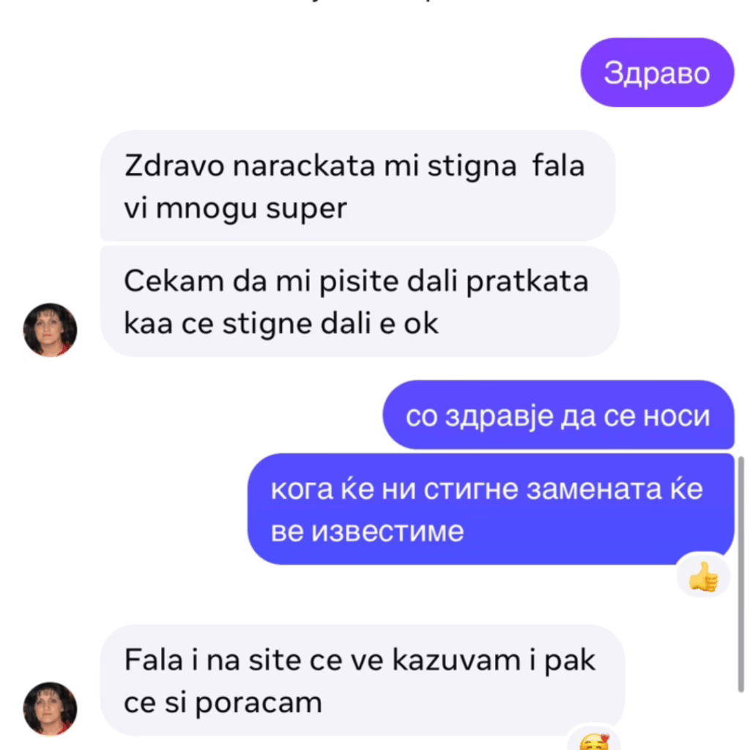Click the smiling hearts reaction emoji at bottom
750x750 pixels.
[x=594, y=741]
